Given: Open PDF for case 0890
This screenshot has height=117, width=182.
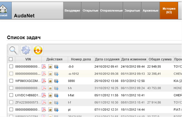Looking at the screenshot, I should (44, 81).
